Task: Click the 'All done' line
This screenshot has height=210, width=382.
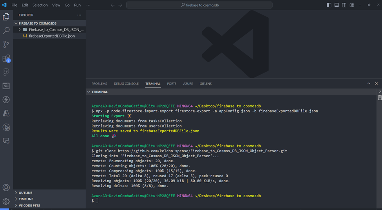Action: [x=104, y=136]
